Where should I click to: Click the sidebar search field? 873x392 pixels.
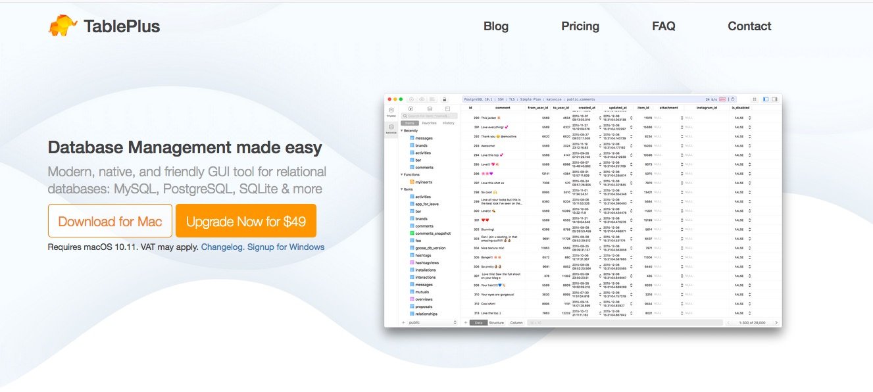pos(430,116)
